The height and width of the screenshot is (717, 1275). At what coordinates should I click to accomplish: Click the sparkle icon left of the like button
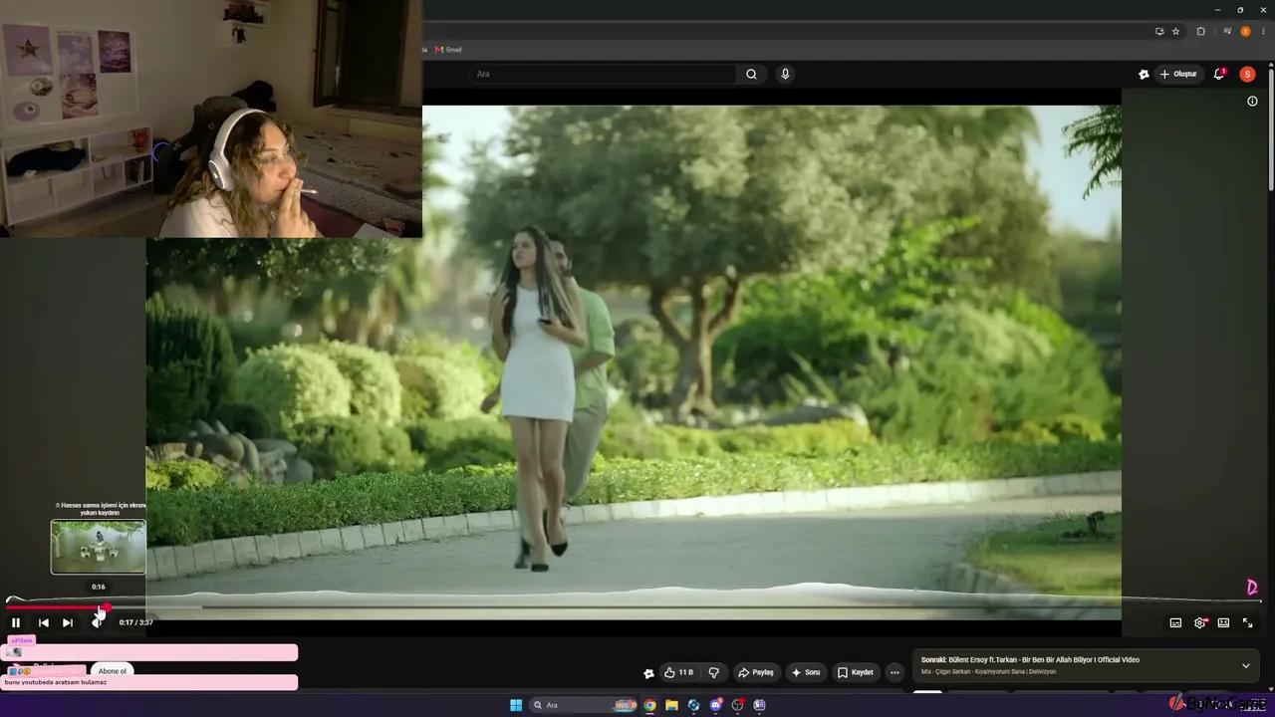click(649, 673)
